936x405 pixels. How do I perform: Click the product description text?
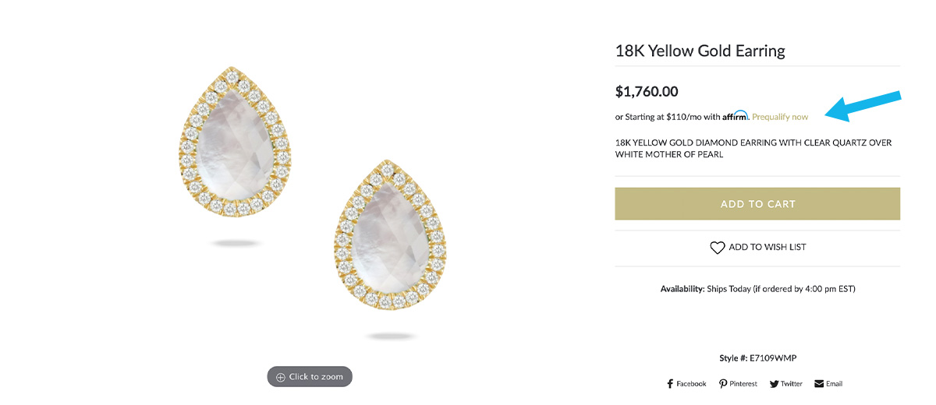[753, 149]
